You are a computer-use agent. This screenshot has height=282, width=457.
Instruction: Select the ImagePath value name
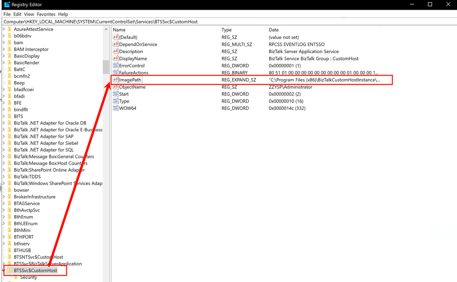coord(130,80)
